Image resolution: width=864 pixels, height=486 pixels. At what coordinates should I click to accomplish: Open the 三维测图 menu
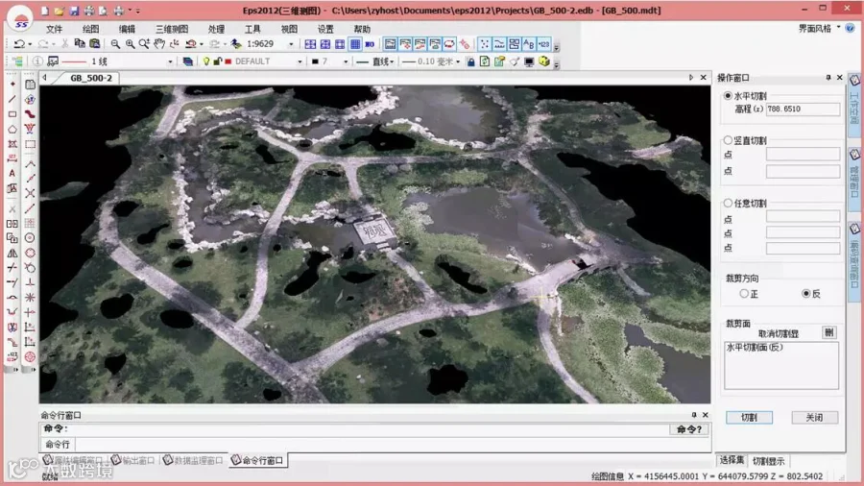point(173,29)
